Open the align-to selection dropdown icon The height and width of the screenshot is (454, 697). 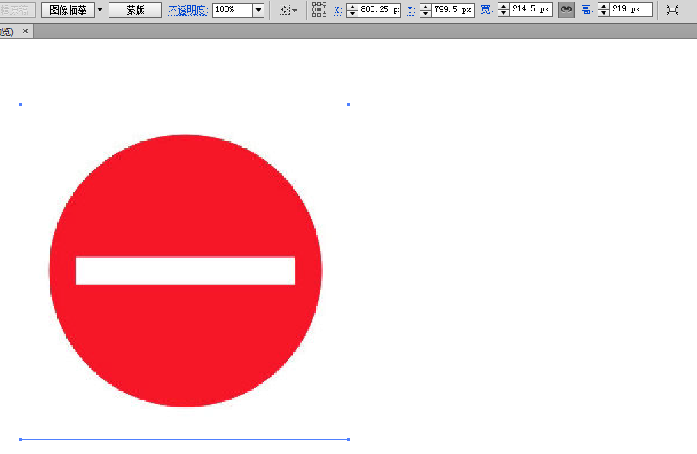[289, 10]
